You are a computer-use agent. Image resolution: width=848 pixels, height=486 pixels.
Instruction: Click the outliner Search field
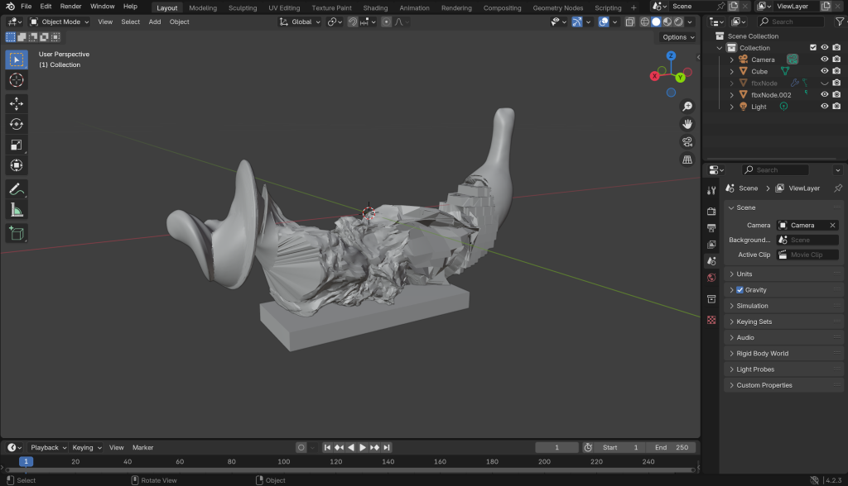[x=791, y=21]
